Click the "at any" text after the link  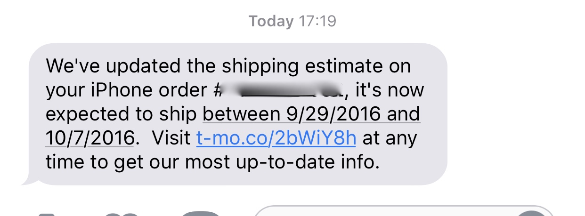click(390, 138)
